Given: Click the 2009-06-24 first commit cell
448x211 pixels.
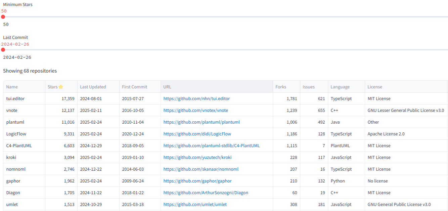Looking at the screenshot, I should click(140, 181).
